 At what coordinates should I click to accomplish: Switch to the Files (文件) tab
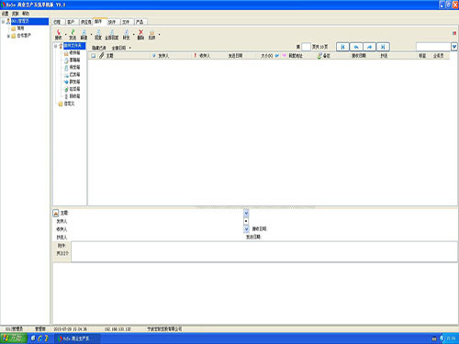126,22
